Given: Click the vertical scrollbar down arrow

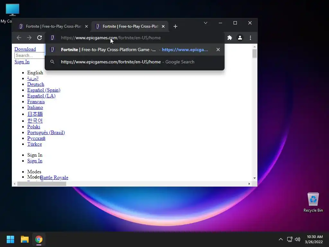Looking at the screenshot, I should (254, 178).
